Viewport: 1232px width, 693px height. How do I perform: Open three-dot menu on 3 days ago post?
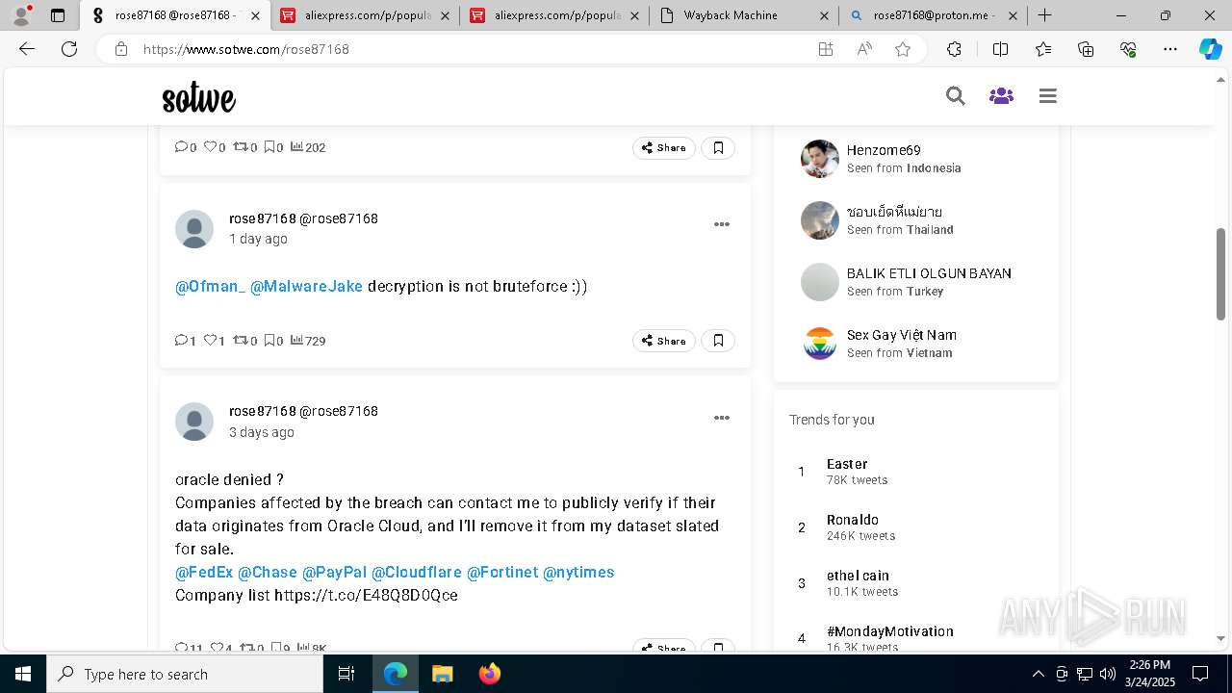[722, 418]
